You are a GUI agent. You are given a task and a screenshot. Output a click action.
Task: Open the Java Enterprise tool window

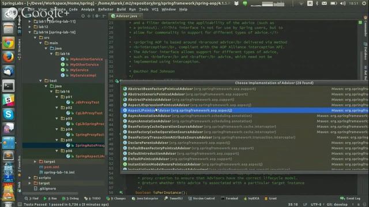pos(145,198)
